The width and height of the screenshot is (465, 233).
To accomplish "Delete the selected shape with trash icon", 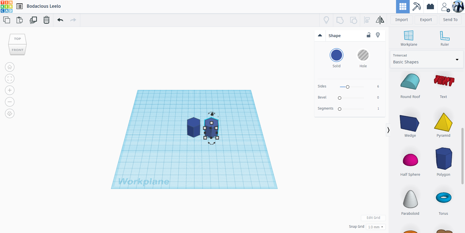I will click(46, 20).
